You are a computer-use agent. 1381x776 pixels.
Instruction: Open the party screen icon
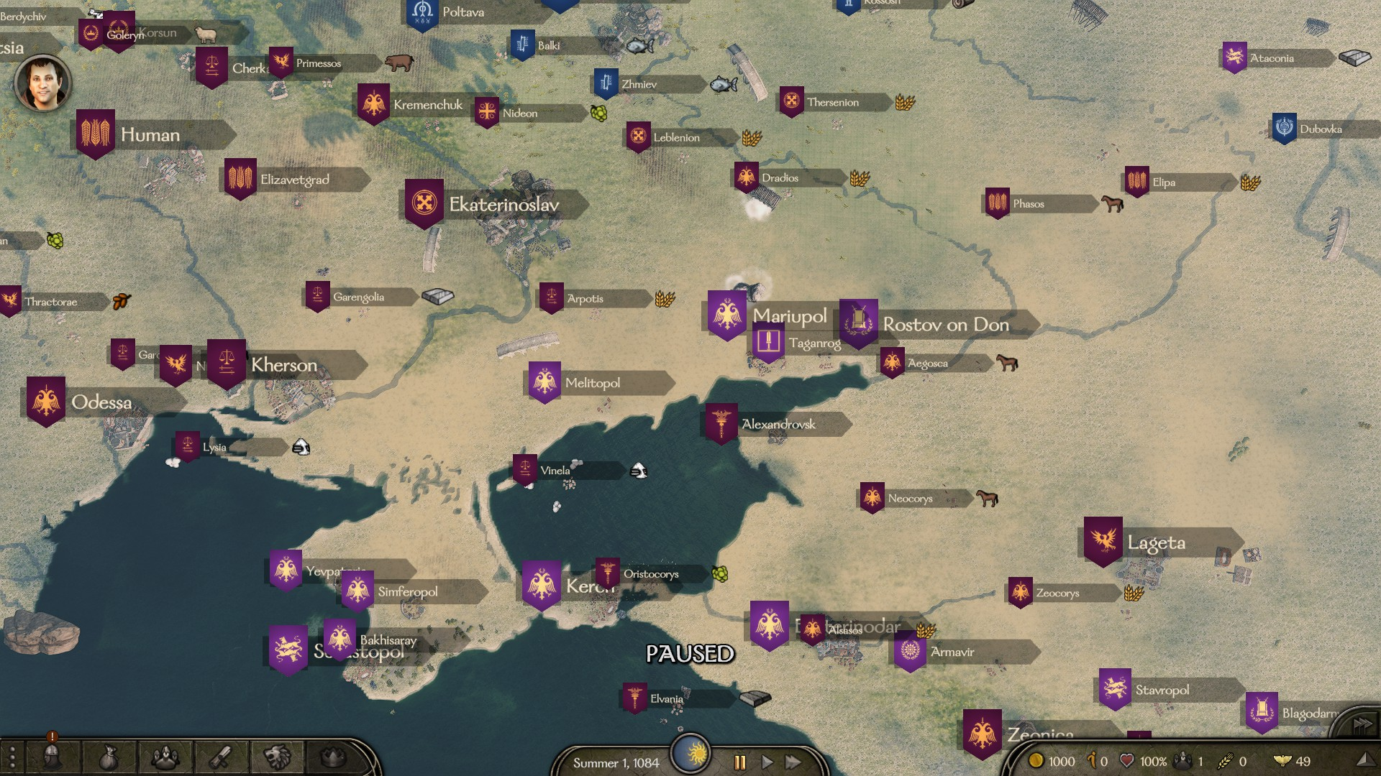pos(165,757)
